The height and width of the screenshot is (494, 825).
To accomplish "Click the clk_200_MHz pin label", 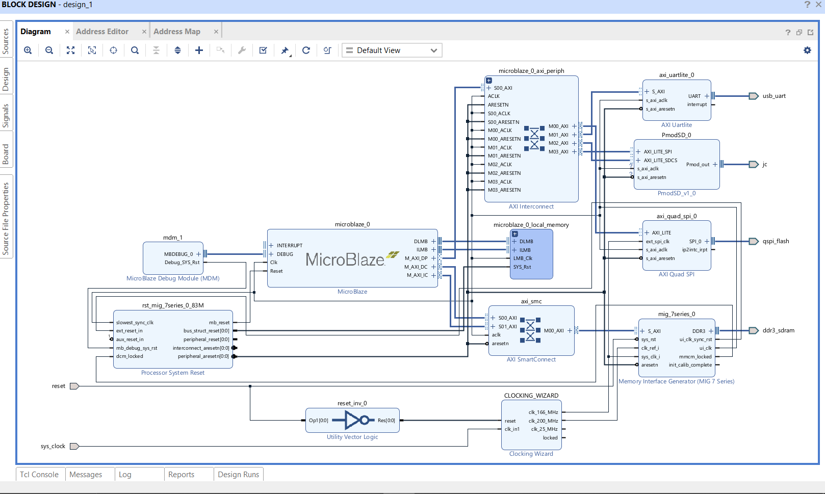I will click(x=543, y=421).
